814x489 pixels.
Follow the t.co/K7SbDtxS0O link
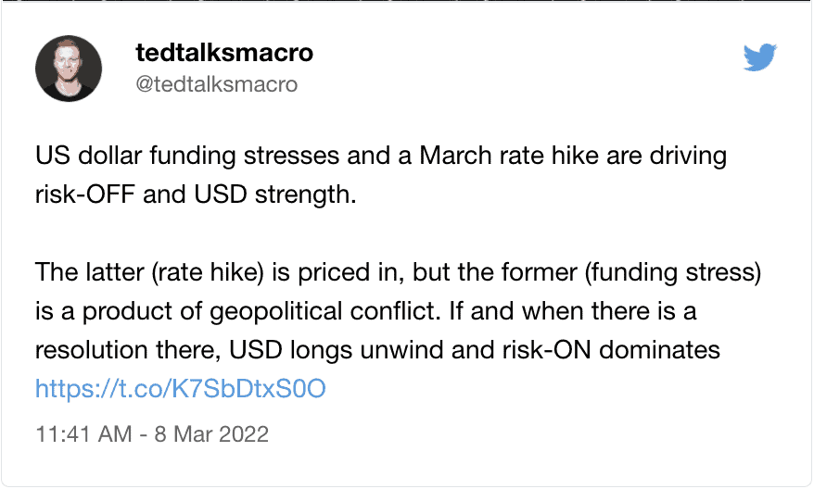click(x=180, y=388)
